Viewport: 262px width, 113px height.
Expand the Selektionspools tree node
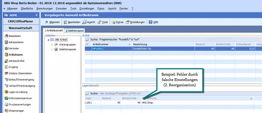(52, 49)
